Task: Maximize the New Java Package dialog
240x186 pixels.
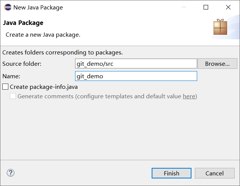Action: tap(206, 7)
